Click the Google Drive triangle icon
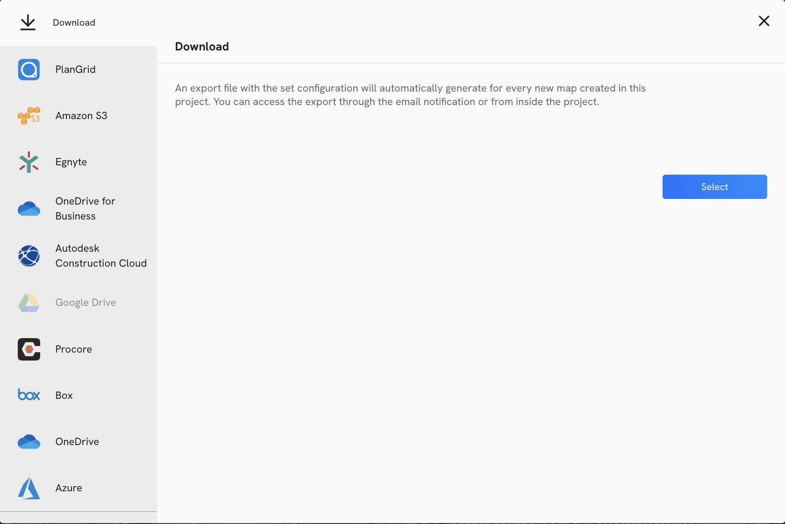Viewport: 785px width, 524px height. tap(29, 303)
